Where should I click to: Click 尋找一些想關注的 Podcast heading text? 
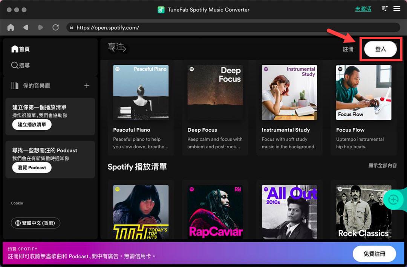click(x=44, y=150)
